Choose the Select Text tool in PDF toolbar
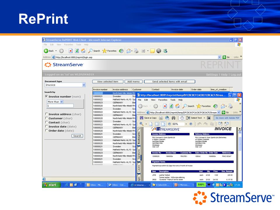The image size is (280, 210). click(194, 118)
